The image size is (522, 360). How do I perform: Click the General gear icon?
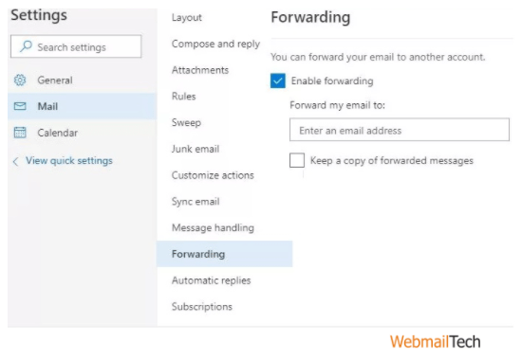point(20,81)
